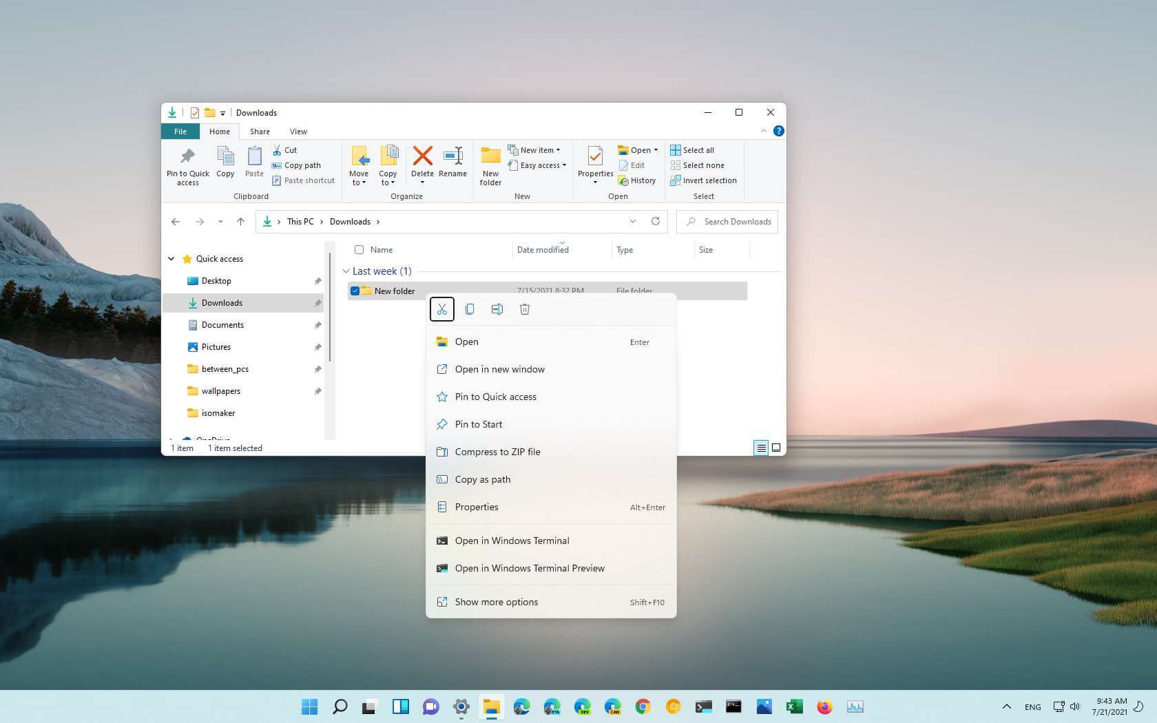The width and height of the screenshot is (1157, 723).
Task: Open the View ribbon tab
Action: pyautogui.click(x=298, y=132)
